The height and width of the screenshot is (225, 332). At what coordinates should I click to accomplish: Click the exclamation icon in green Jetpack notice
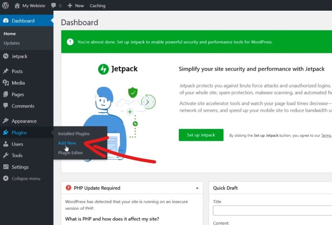click(x=70, y=42)
